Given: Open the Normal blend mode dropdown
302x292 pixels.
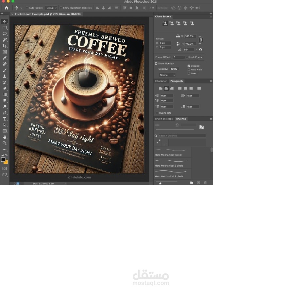Looking at the screenshot, I should (x=167, y=75).
